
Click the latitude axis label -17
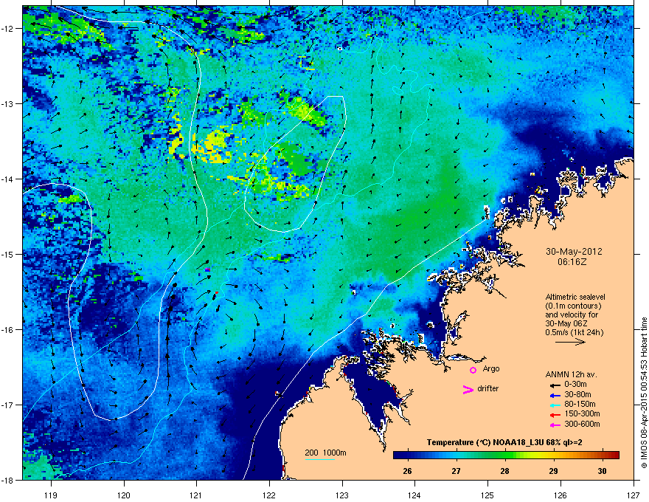[x=8, y=405]
